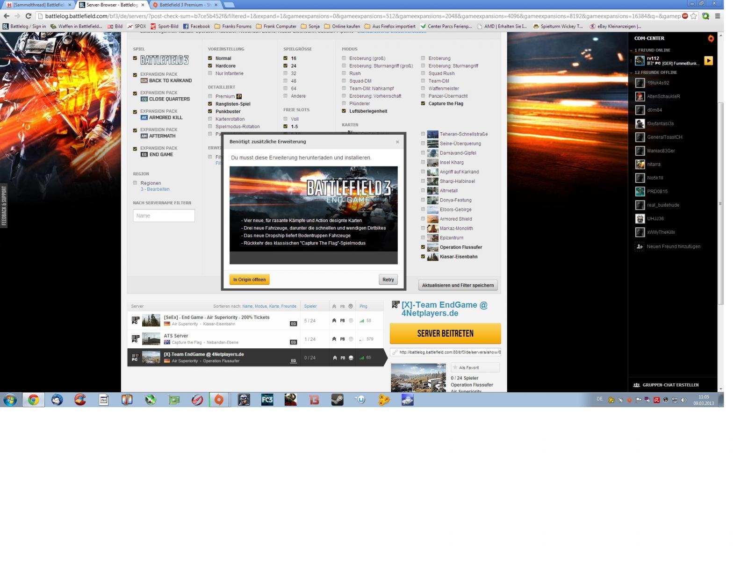Open Windows Start menu
748x561 pixels.
pos(10,400)
